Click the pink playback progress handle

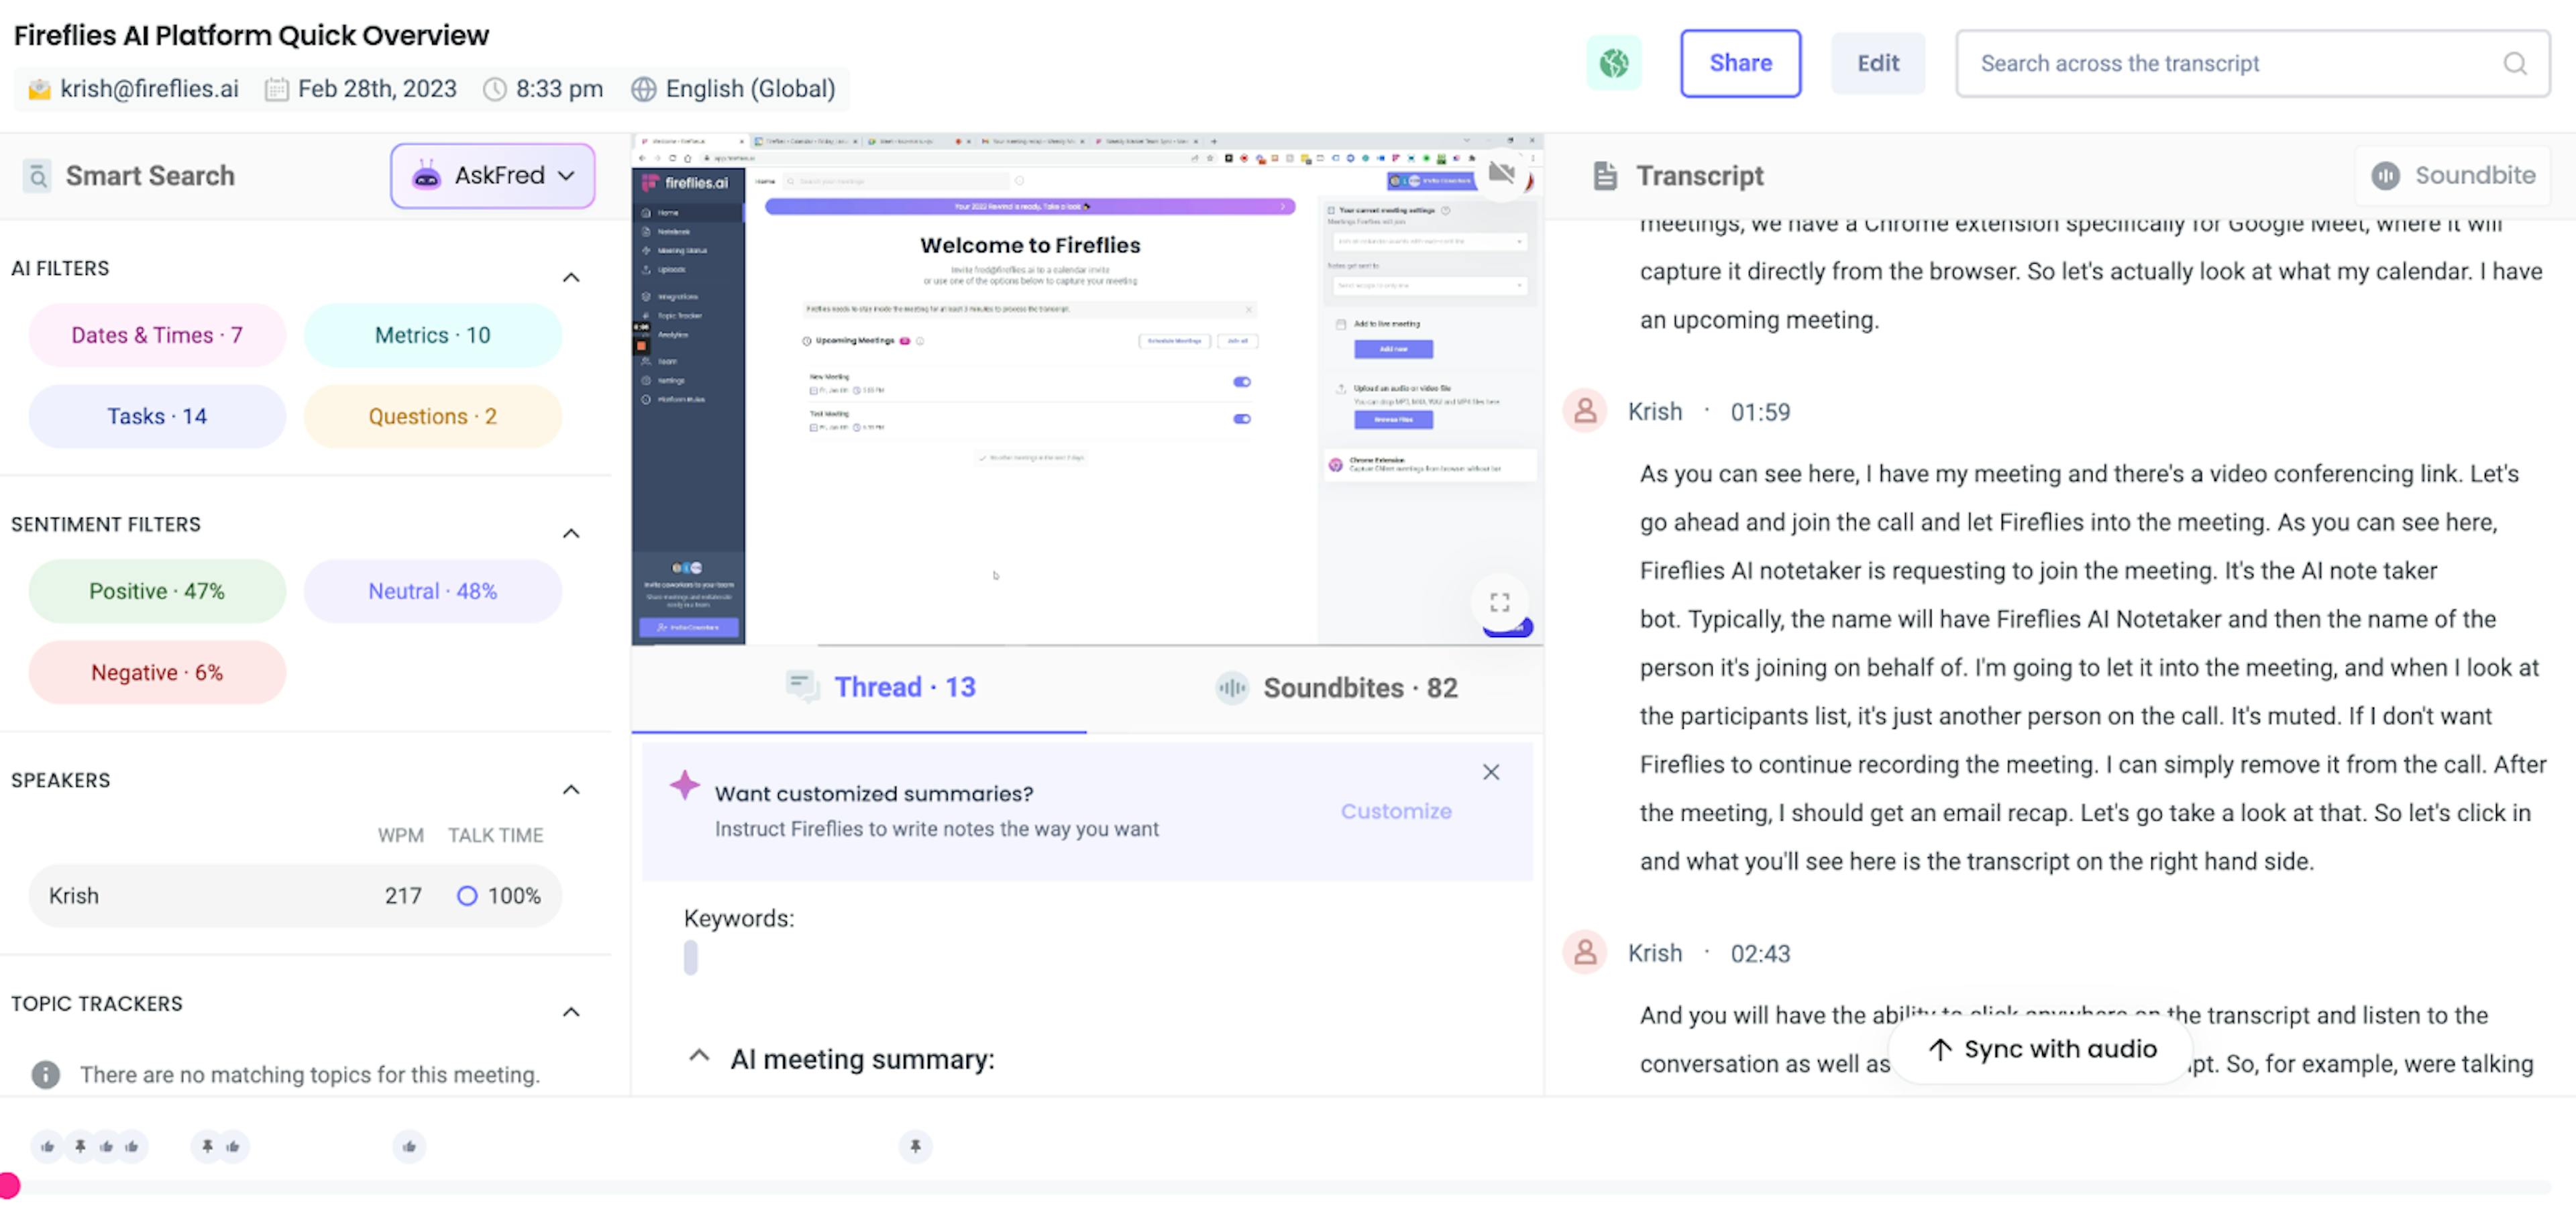pos(9,1185)
